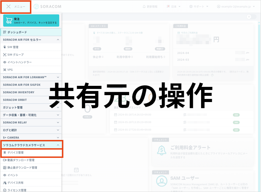Screen dimensions: 261x192
Task: Click the X close menu icon
Action: (9, 7)
